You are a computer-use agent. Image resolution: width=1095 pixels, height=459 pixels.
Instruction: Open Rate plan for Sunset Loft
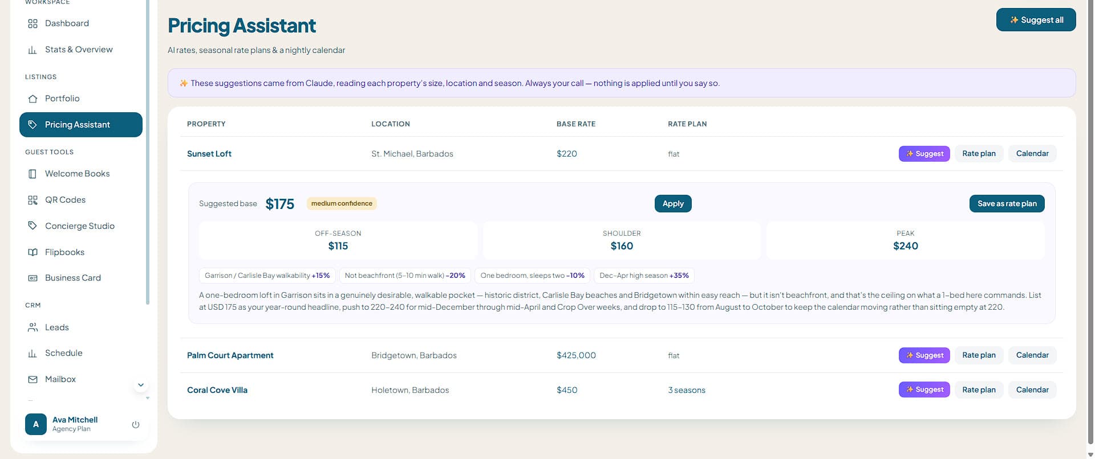[979, 154]
